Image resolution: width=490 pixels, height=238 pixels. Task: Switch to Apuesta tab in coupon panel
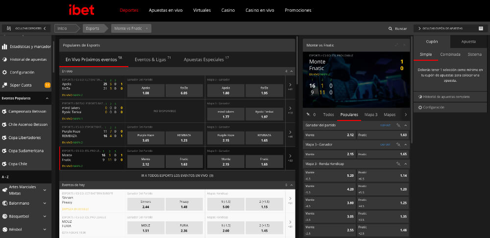pyautogui.click(x=468, y=42)
